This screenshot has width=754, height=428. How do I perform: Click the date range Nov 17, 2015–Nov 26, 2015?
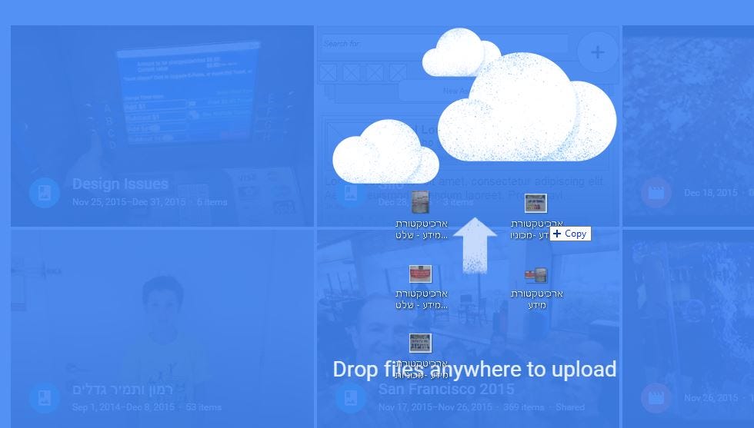coord(435,406)
